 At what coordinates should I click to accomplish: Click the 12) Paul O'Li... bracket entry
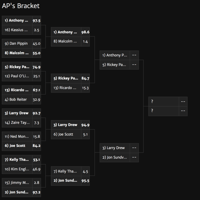point(22,76)
